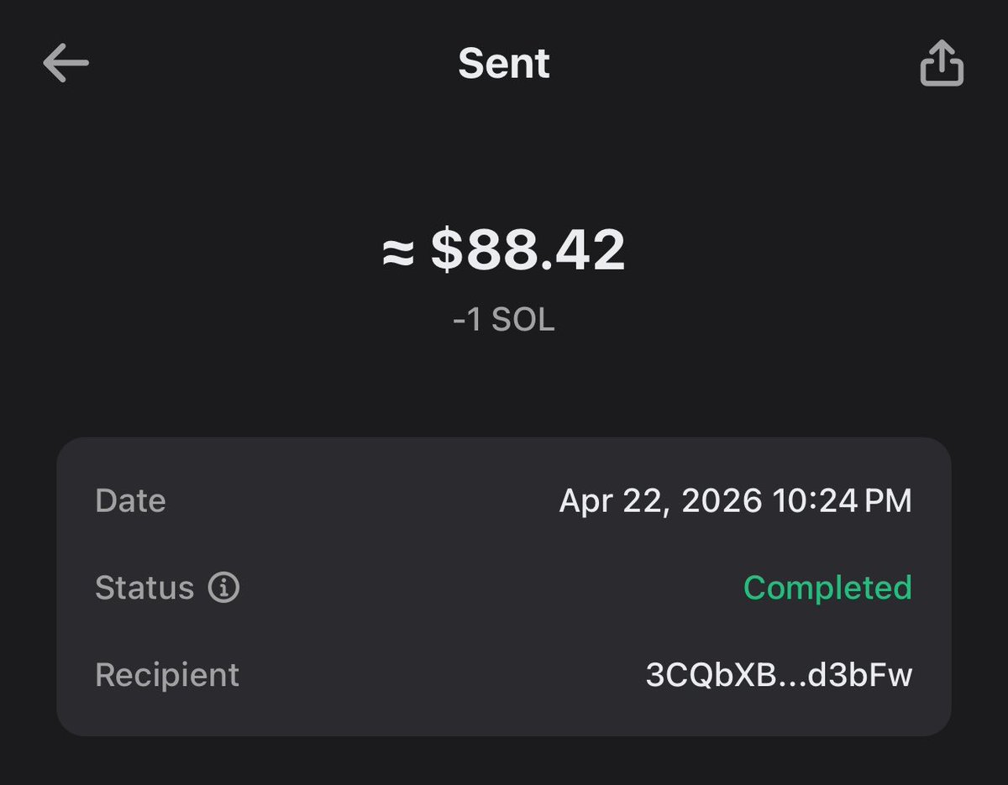Tap the dollar sign in the amount

(447, 250)
